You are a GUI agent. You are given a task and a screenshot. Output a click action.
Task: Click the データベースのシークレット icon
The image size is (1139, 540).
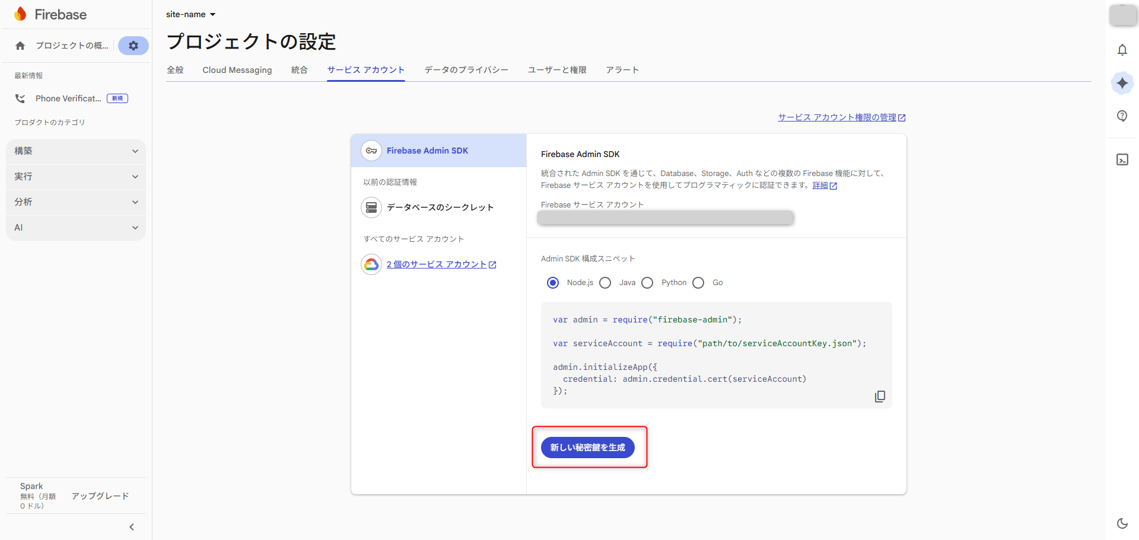click(371, 207)
